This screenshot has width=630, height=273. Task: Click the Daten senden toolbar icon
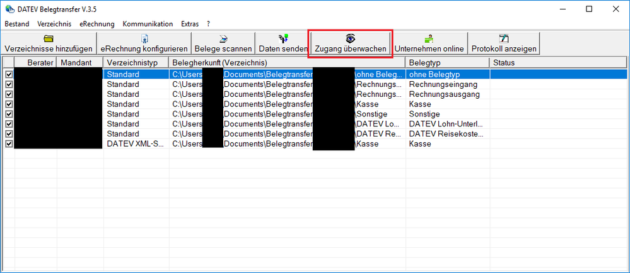[x=283, y=38]
